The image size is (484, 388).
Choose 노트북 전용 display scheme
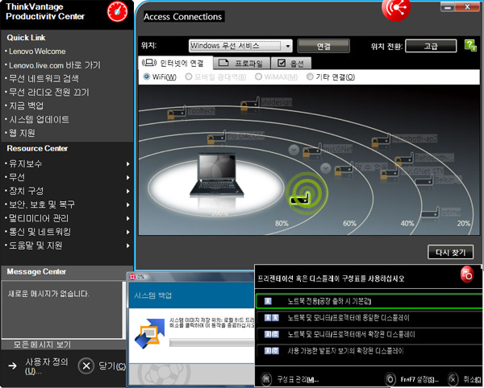(369, 301)
